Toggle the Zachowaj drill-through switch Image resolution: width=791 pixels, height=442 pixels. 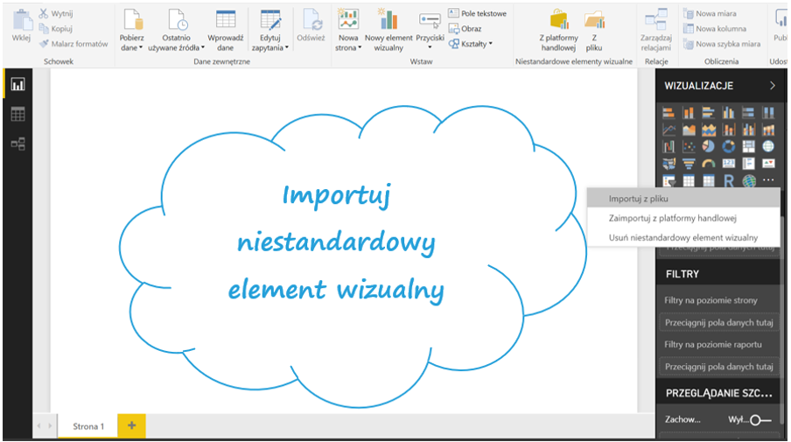(758, 420)
